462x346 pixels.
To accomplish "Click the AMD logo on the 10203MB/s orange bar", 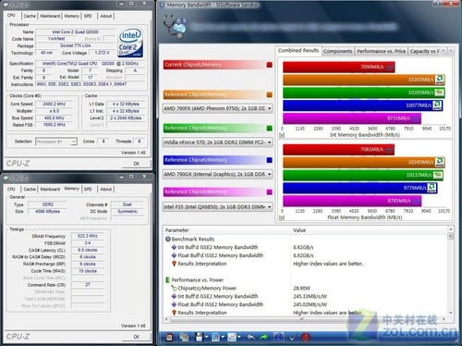I will pos(440,80).
